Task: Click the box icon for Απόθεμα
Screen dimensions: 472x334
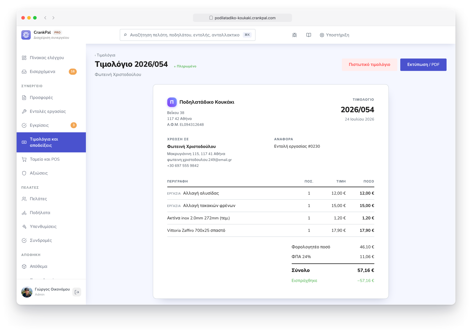Action: [24, 266]
